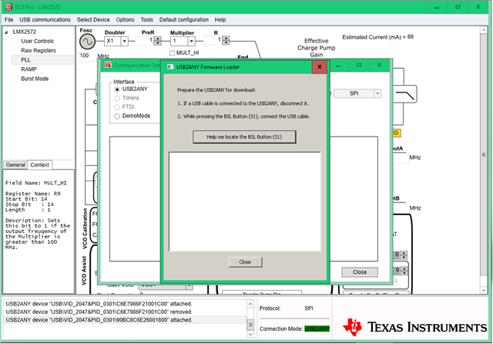This screenshot has width=493, height=344.
Task: Select Burst Mode in the tree
Action: pyautogui.click(x=35, y=79)
